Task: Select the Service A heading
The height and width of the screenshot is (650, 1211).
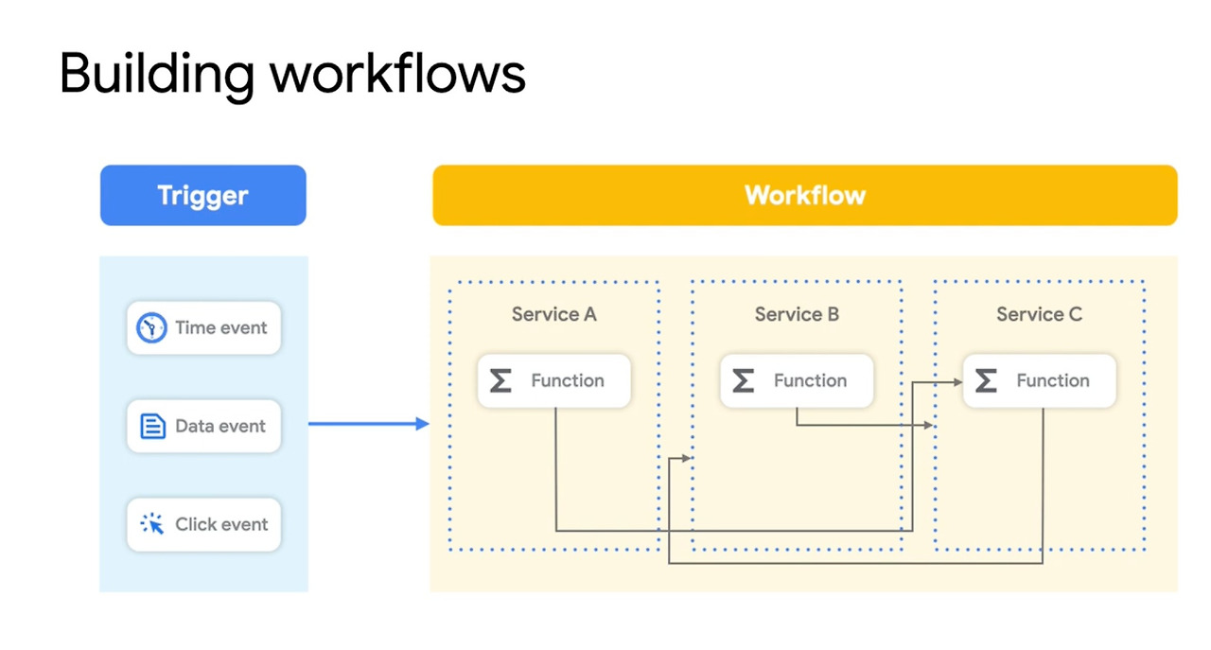Action: (x=553, y=314)
